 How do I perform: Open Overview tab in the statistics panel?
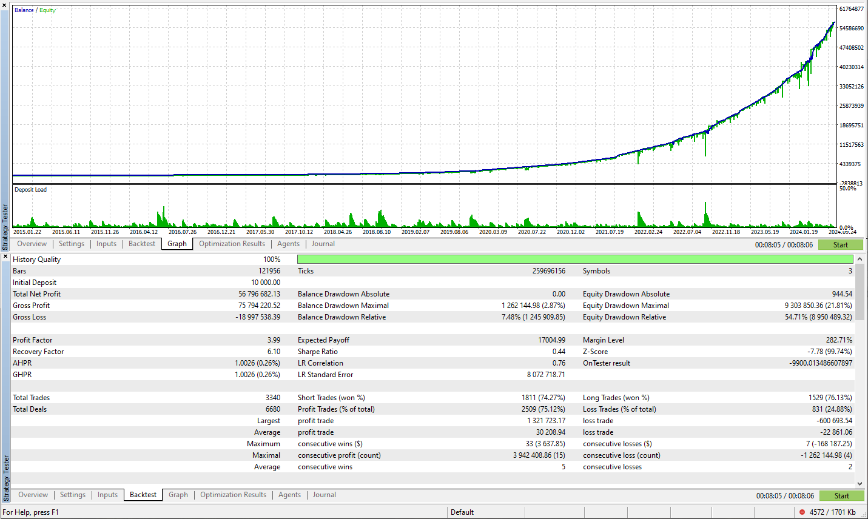(33, 495)
